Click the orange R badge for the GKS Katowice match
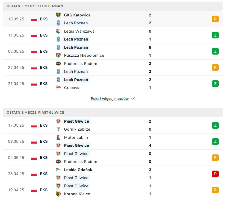225x200 pixels. 215,19
